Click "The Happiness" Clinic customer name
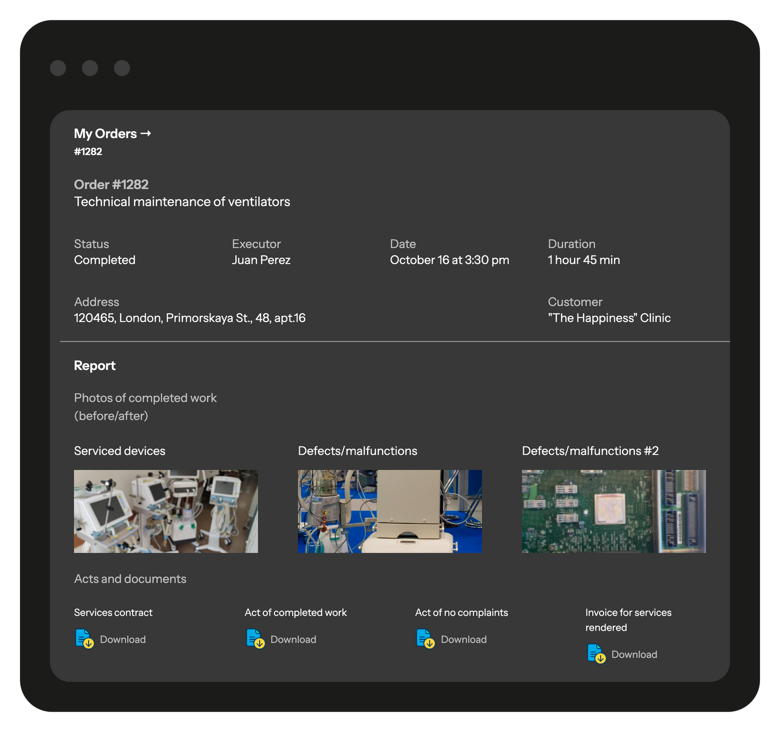Viewport: 780px width, 732px height. coord(609,318)
